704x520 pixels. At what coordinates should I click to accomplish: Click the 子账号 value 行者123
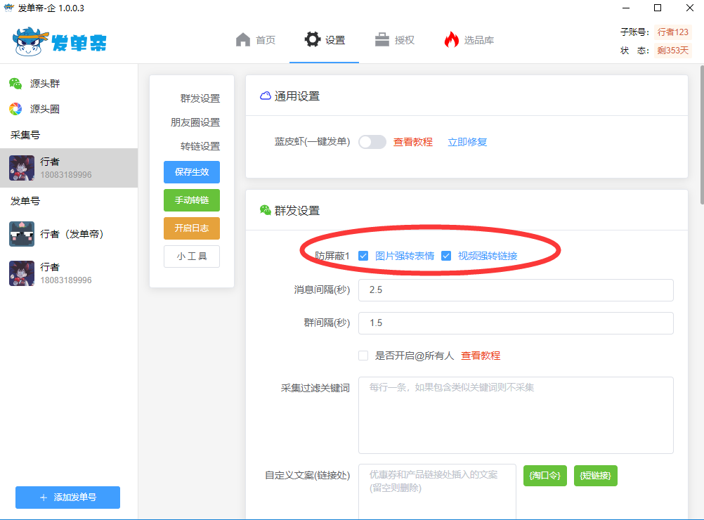click(x=672, y=32)
